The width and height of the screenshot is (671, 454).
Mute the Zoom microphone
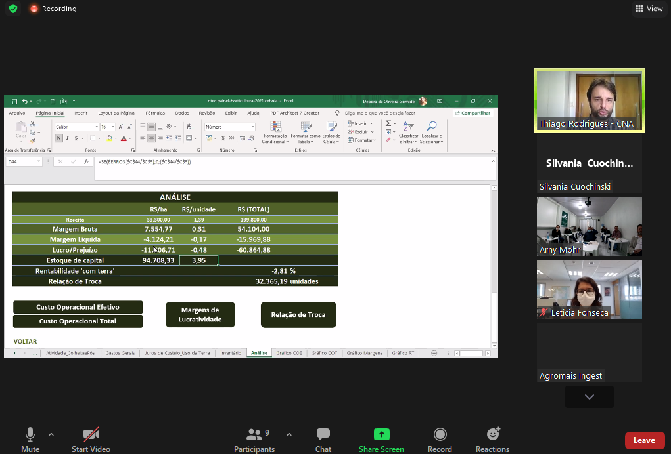point(30,440)
